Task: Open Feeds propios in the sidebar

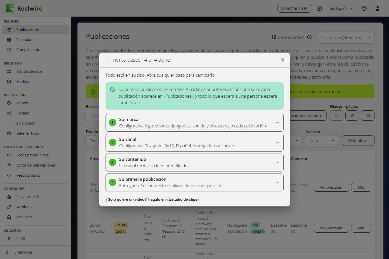Action: 36,175
